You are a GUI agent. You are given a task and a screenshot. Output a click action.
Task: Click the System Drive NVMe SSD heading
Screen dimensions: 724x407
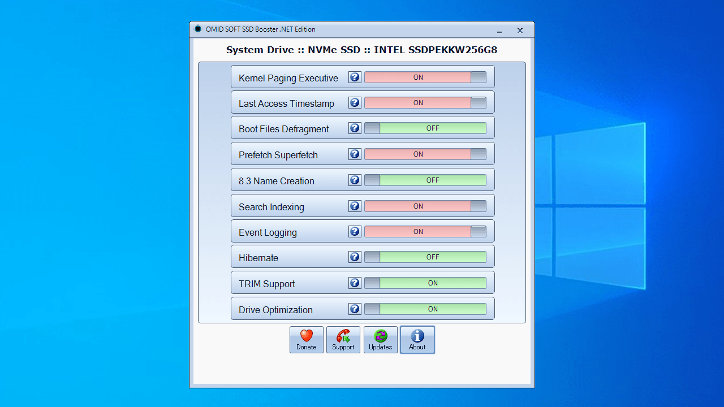(x=362, y=50)
